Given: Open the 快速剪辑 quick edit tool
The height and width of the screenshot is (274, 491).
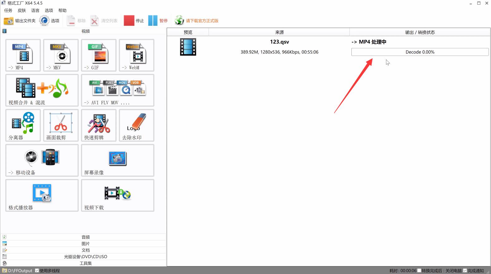Looking at the screenshot, I should tap(99, 125).
